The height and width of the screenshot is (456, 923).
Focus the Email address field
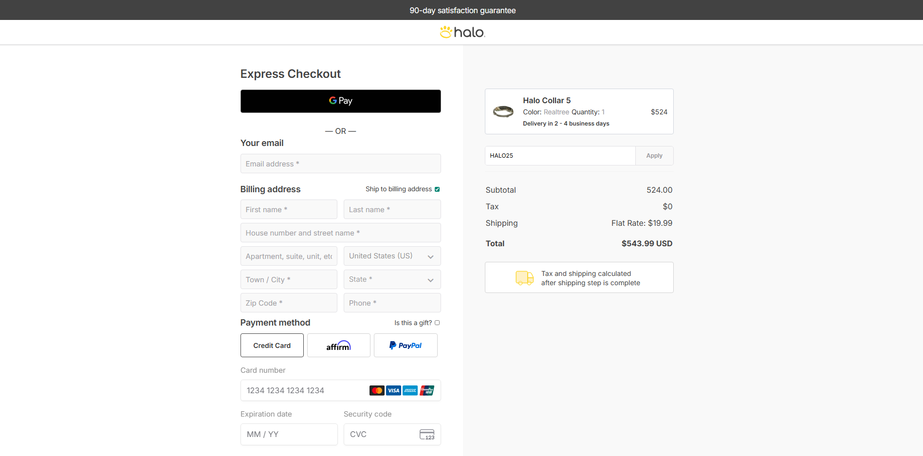click(341, 164)
